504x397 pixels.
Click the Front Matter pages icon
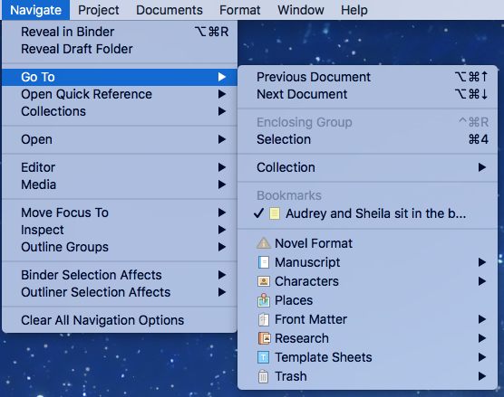264,319
